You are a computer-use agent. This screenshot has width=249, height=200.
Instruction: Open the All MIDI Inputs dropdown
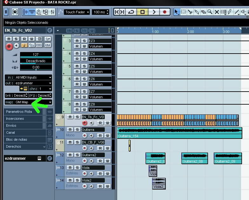29,77
